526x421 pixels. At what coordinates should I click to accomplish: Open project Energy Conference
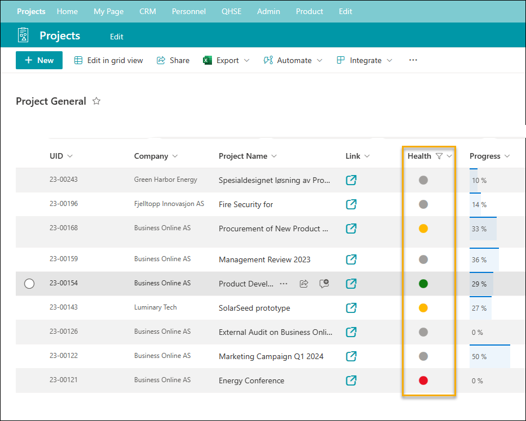click(x=251, y=380)
